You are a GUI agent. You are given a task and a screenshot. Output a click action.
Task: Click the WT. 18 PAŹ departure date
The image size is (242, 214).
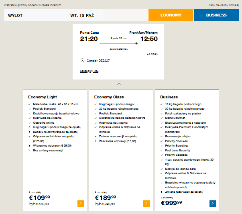82,15
